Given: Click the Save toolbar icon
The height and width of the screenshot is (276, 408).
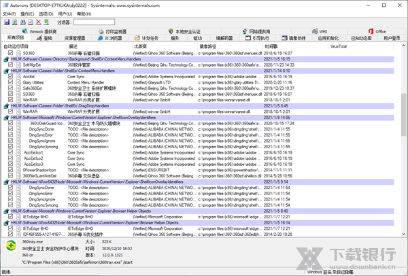Looking at the screenshot, I should pos(7,22).
